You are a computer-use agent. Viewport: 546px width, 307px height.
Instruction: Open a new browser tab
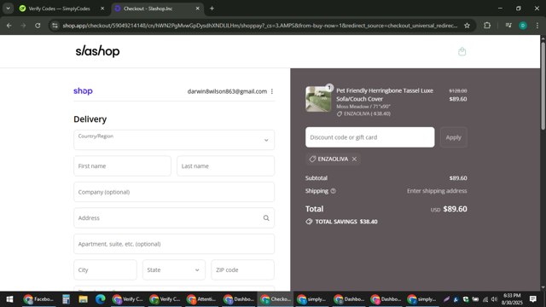(x=212, y=9)
